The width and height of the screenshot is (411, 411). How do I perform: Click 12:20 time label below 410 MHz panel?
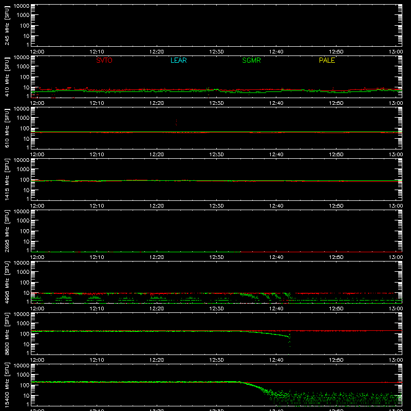pyautogui.click(x=157, y=103)
